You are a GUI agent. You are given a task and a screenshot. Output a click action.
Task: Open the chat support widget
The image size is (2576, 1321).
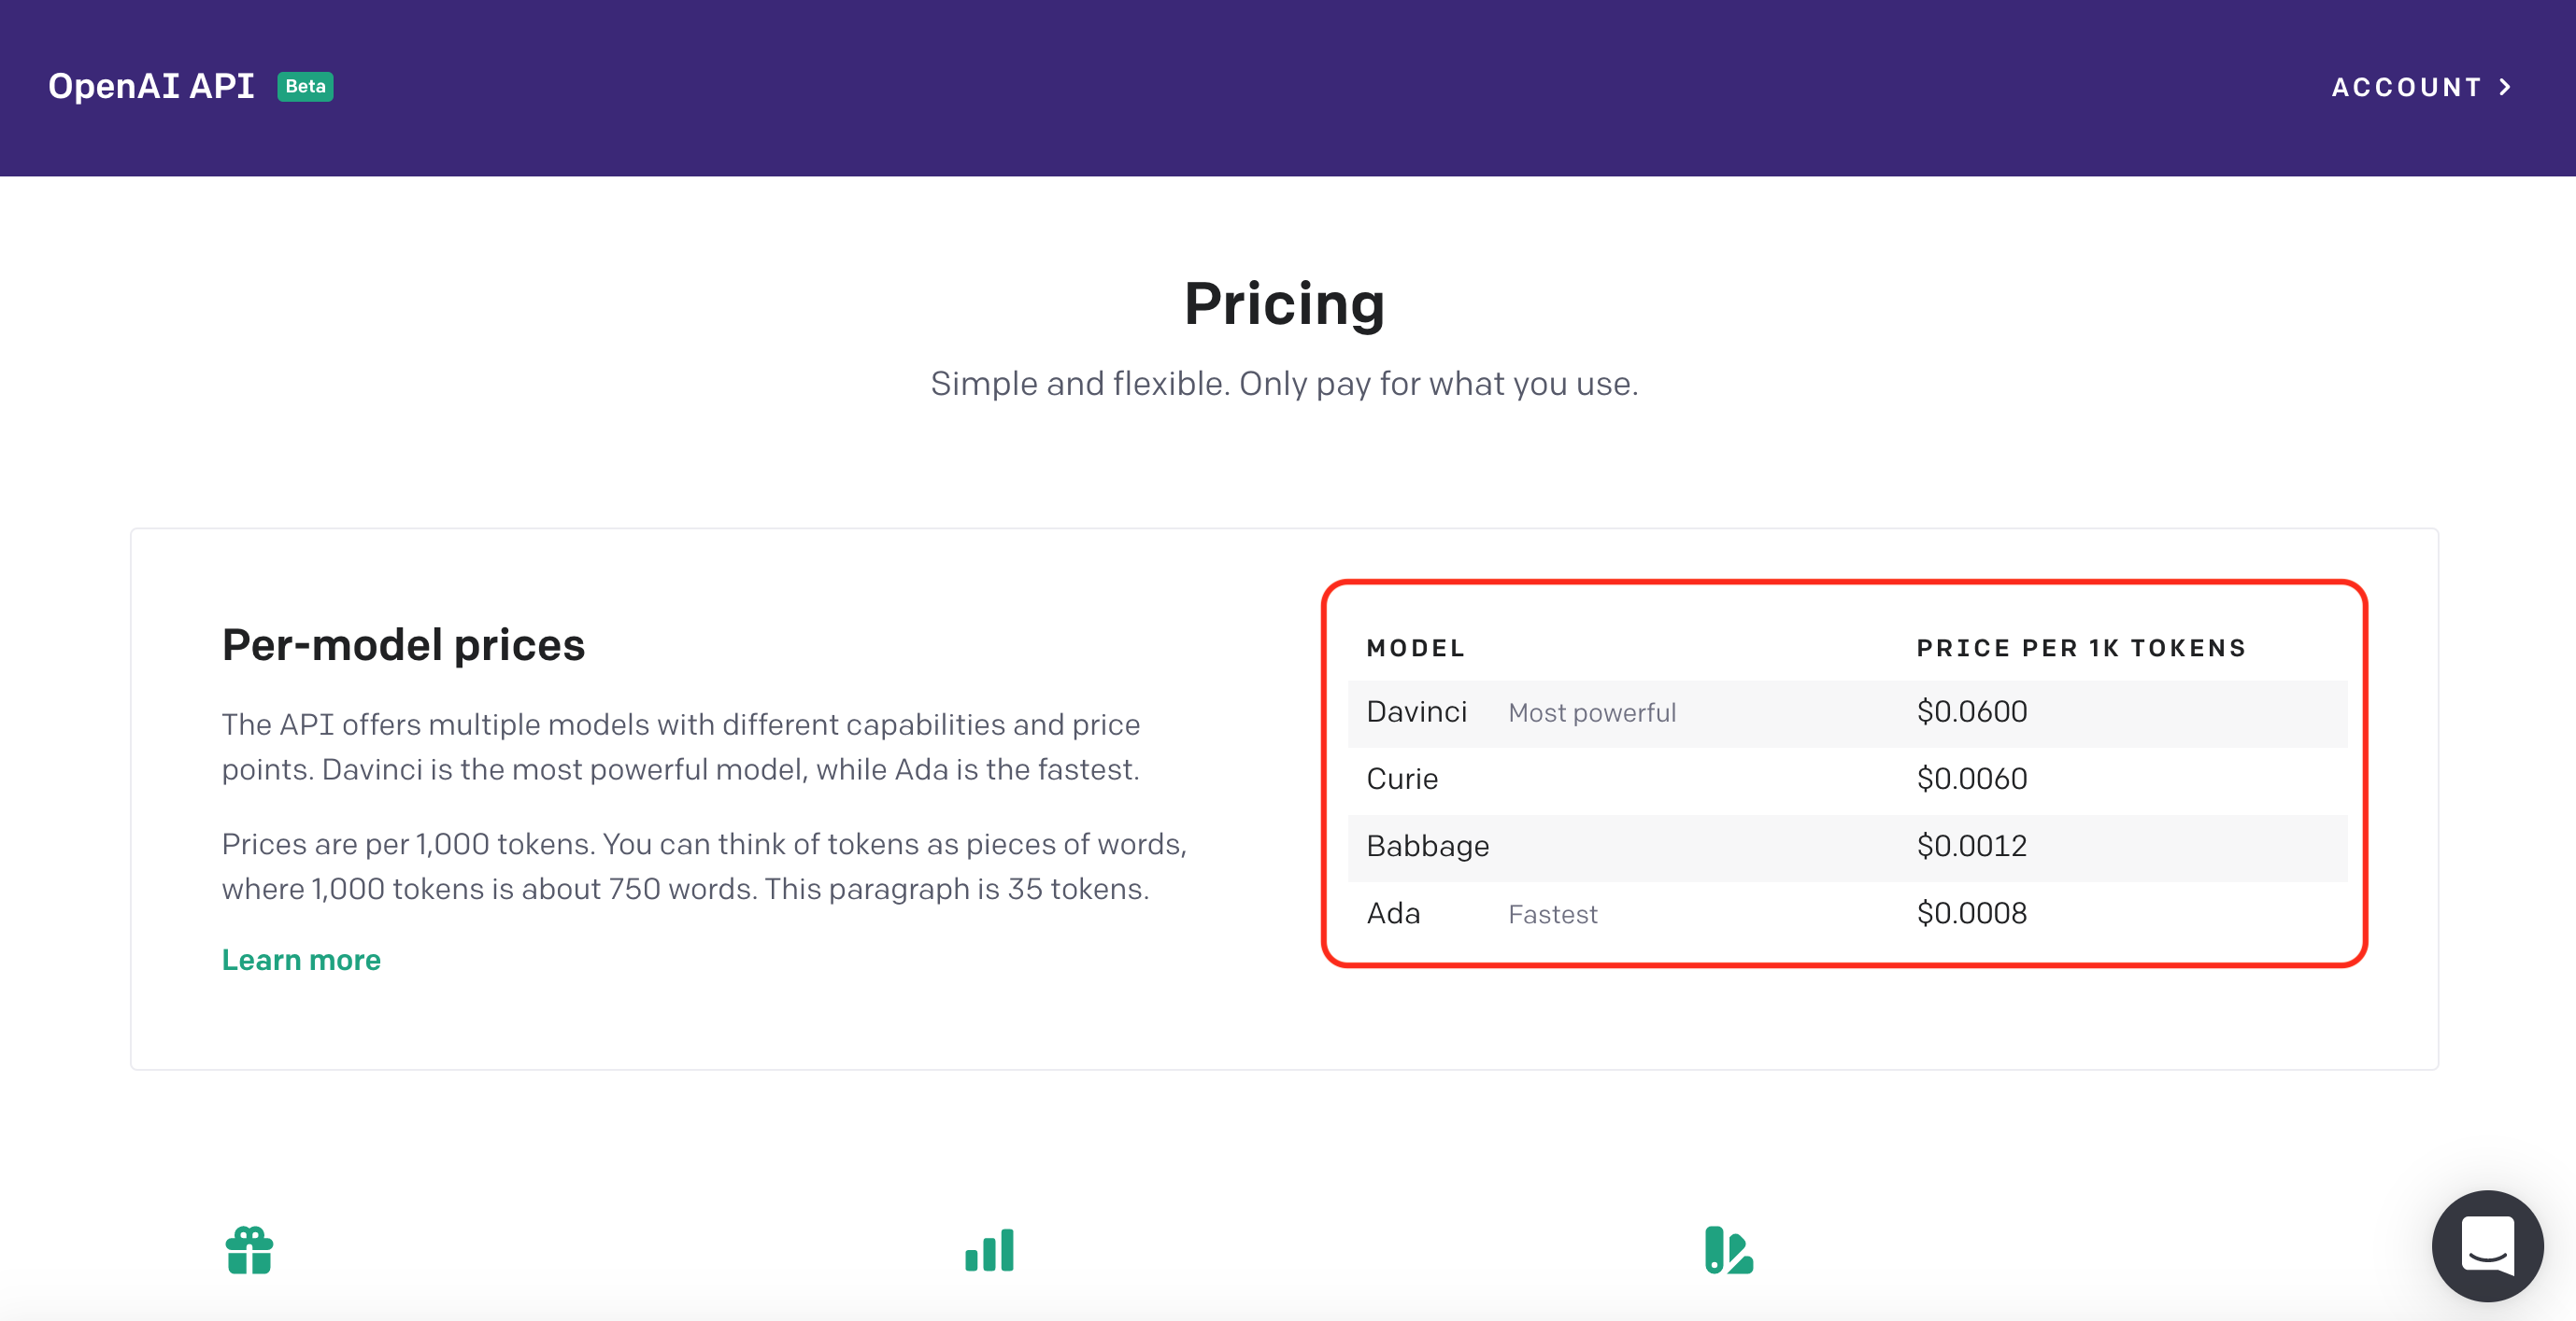(x=2486, y=1245)
